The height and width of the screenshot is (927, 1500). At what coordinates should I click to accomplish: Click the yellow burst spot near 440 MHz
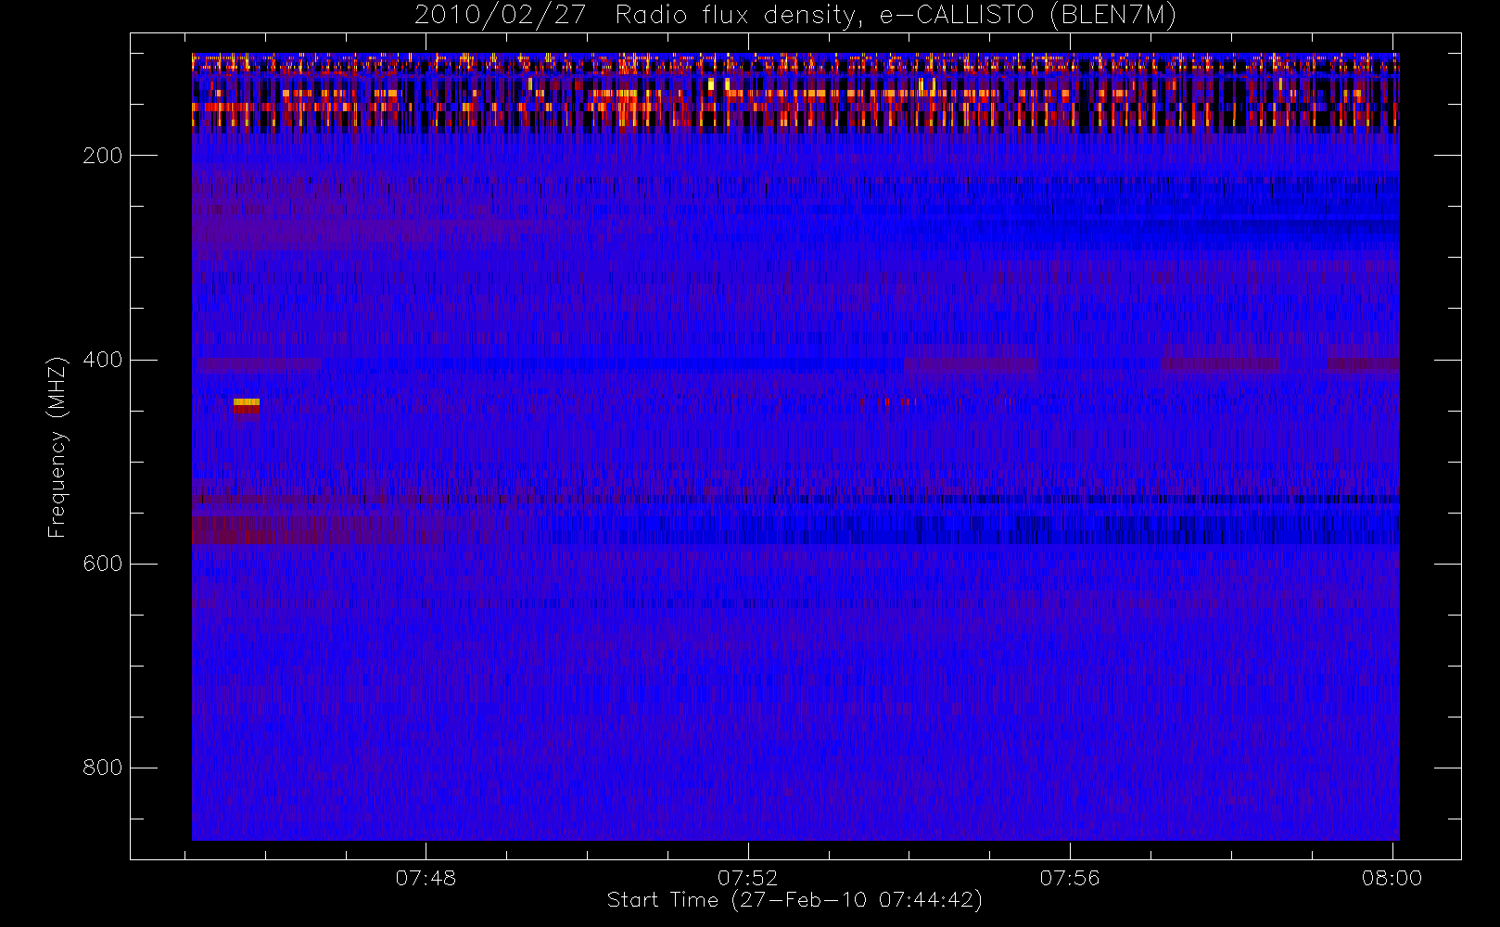coord(247,403)
